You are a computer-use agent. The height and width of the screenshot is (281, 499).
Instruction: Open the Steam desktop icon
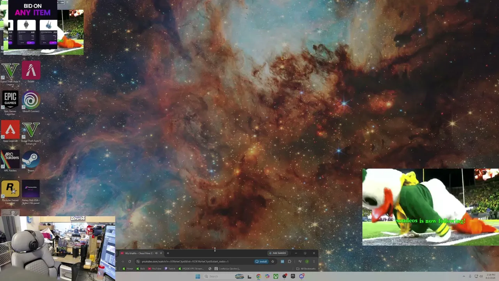click(x=31, y=162)
